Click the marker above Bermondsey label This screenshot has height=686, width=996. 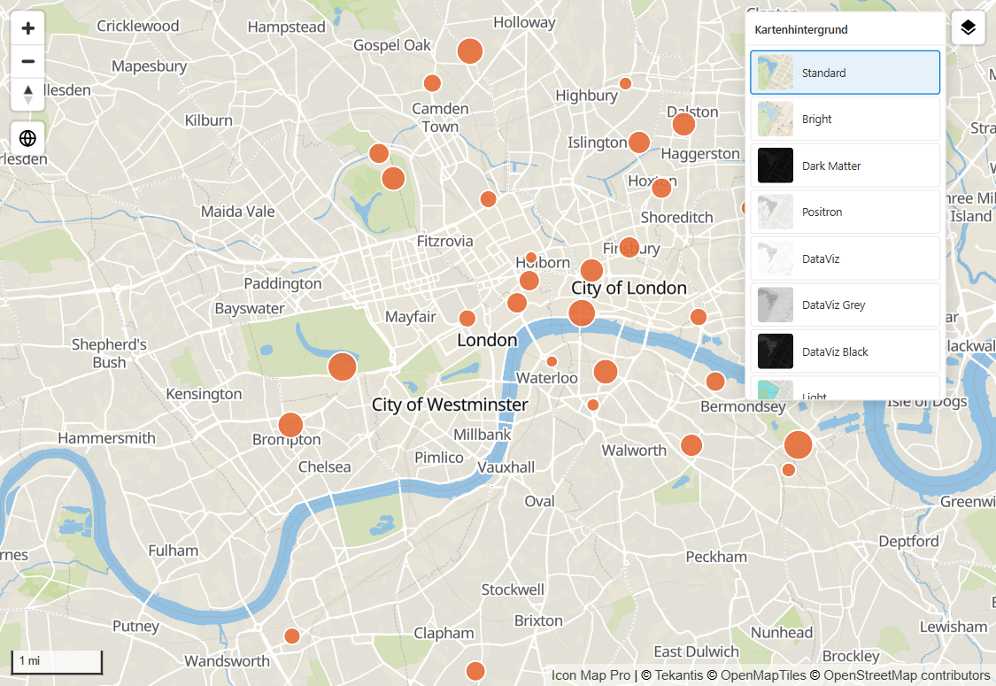click(x=715, y=382)
